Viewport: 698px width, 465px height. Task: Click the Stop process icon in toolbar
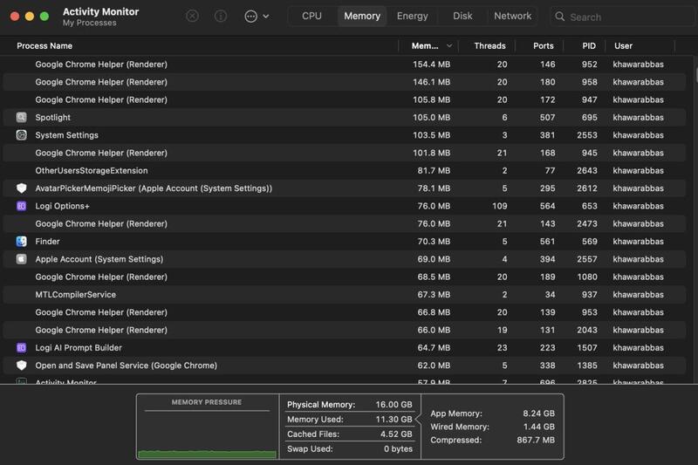(x=193, y=17)
